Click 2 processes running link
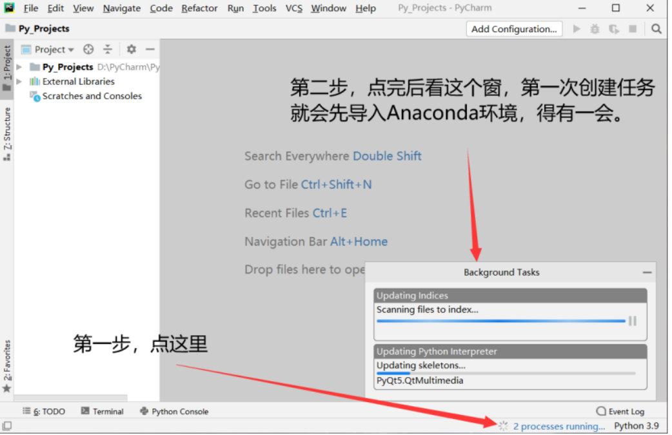The width and height of the screenshot is (672, 435). tap(559, 427)
